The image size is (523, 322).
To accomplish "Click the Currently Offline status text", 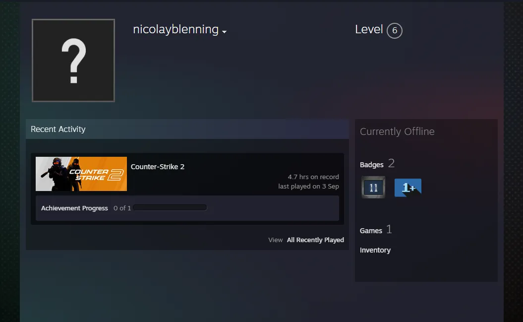I will tap(397, 131).
